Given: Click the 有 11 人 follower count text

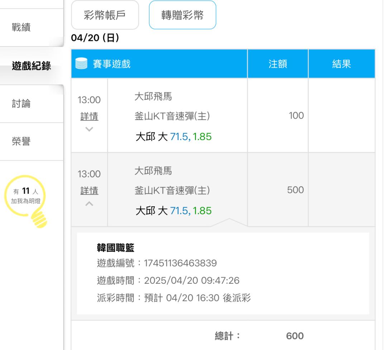Looking at the screenshot, I should (26, 191).
